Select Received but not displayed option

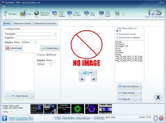tap(117, 38)
